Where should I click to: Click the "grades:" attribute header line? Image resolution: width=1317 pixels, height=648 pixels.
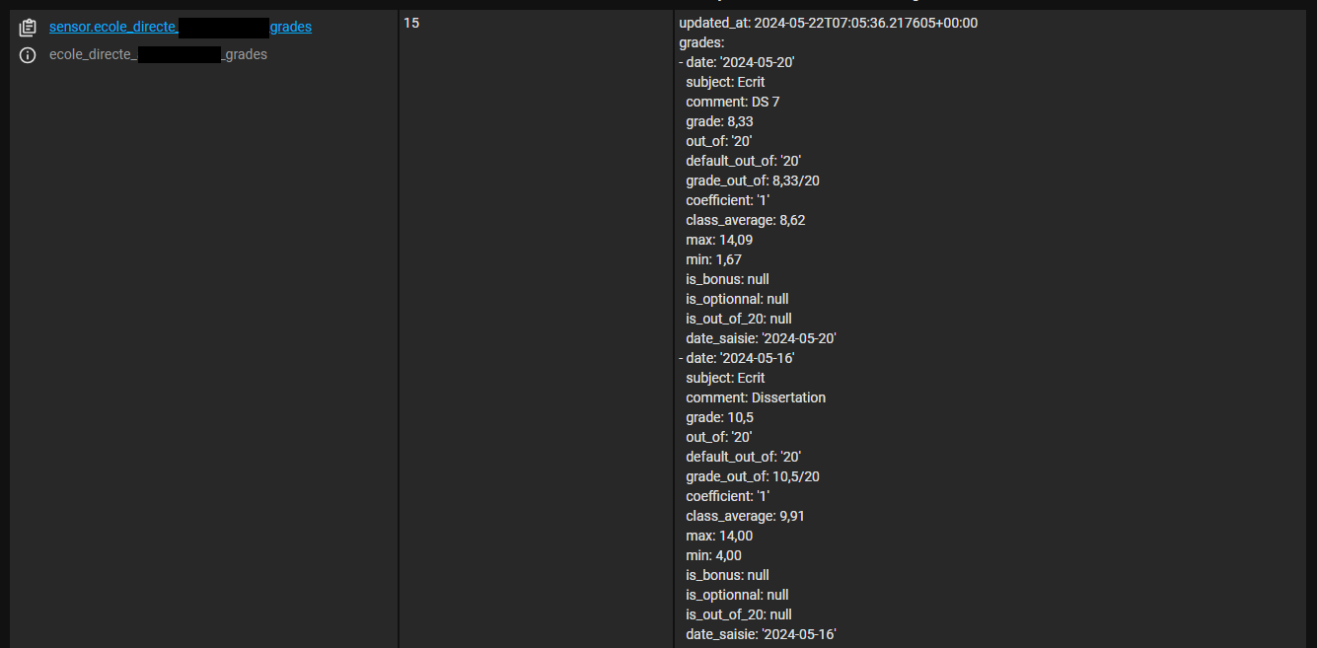click(701, 42)
